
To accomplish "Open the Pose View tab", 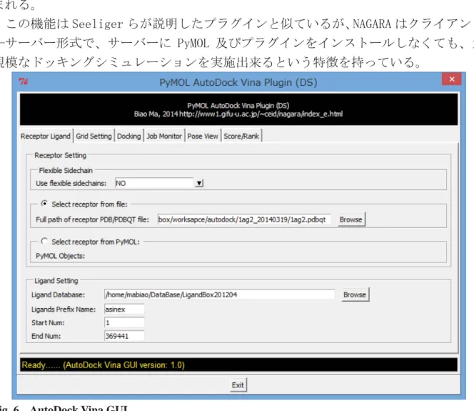I will click(x=203, y=137).
